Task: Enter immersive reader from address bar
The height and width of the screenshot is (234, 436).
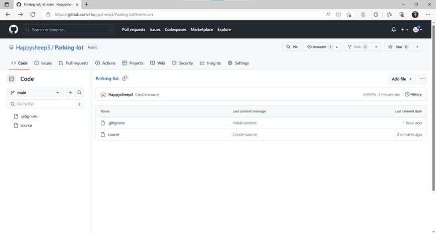Action: tap(338, 15)
